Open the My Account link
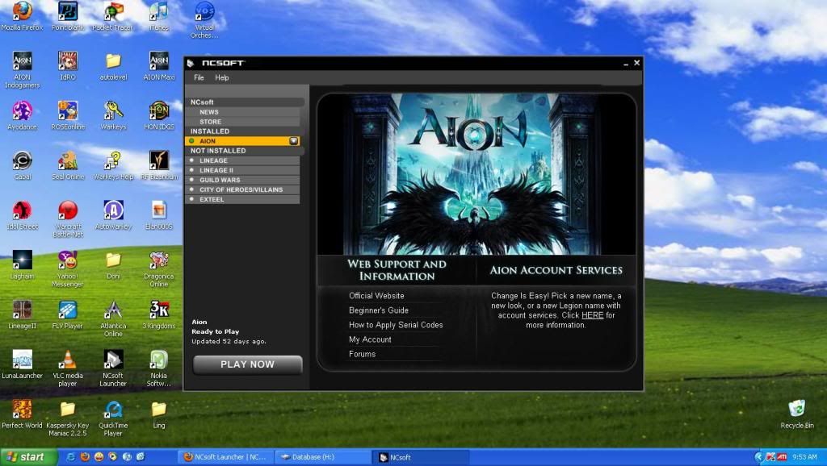The image size is (827, 466). (370, 339)
